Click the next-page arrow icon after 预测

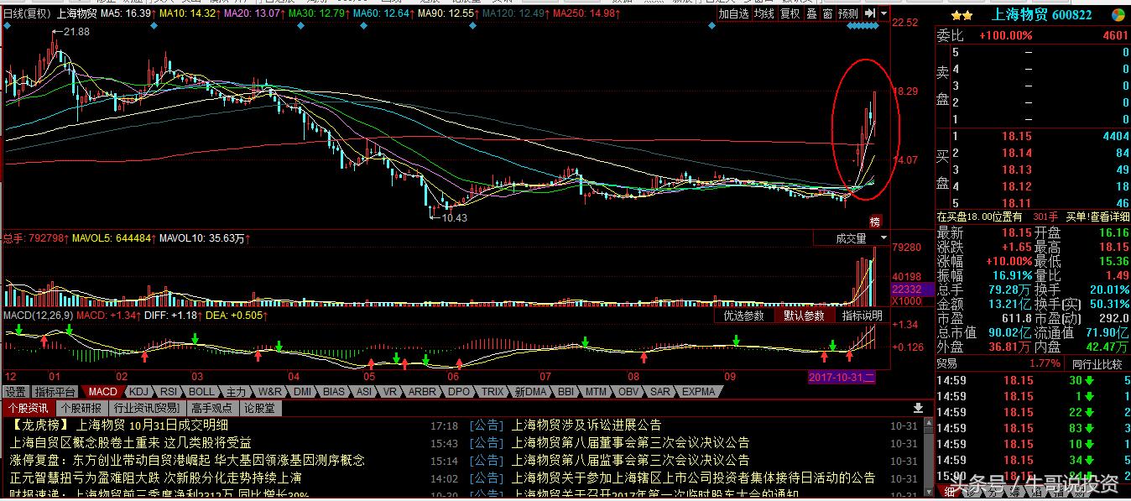pos(870,13)
